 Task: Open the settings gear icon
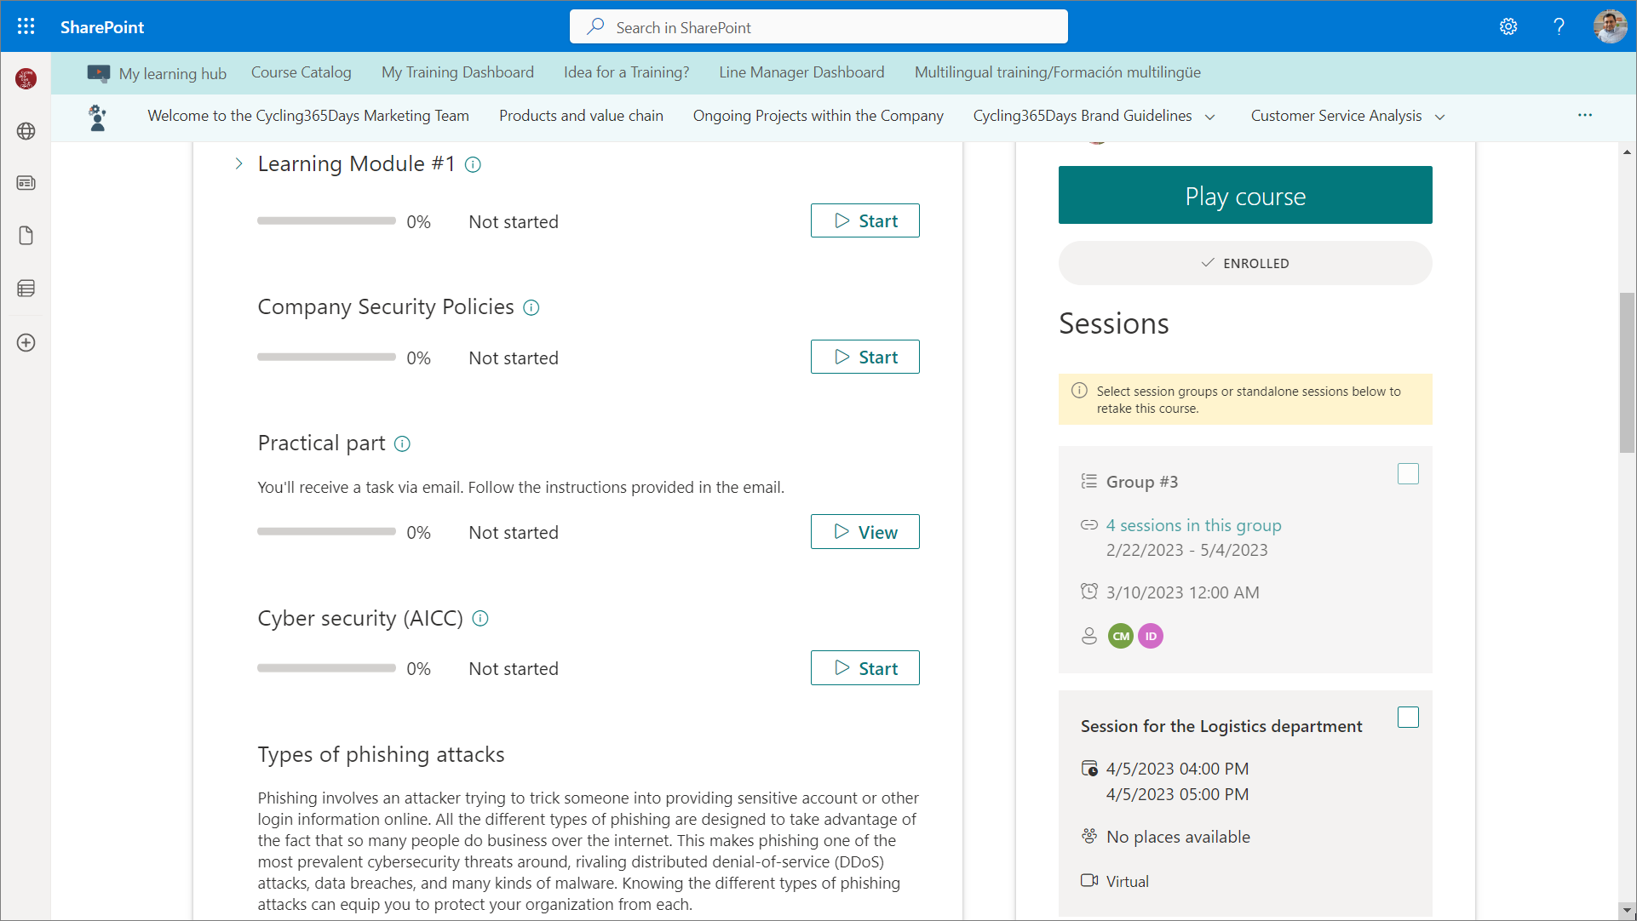click(x=1508, y=26)
